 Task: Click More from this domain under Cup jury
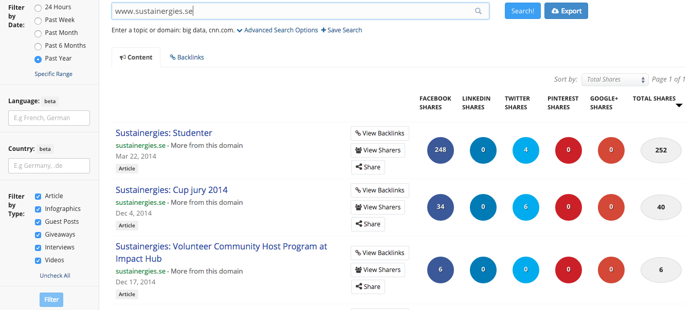pos(207,202)
